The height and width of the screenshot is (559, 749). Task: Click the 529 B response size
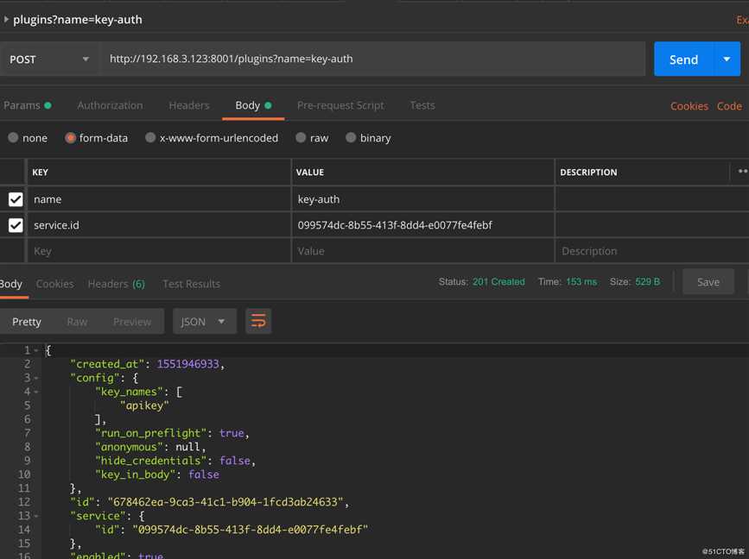click(x=647, y=282)
